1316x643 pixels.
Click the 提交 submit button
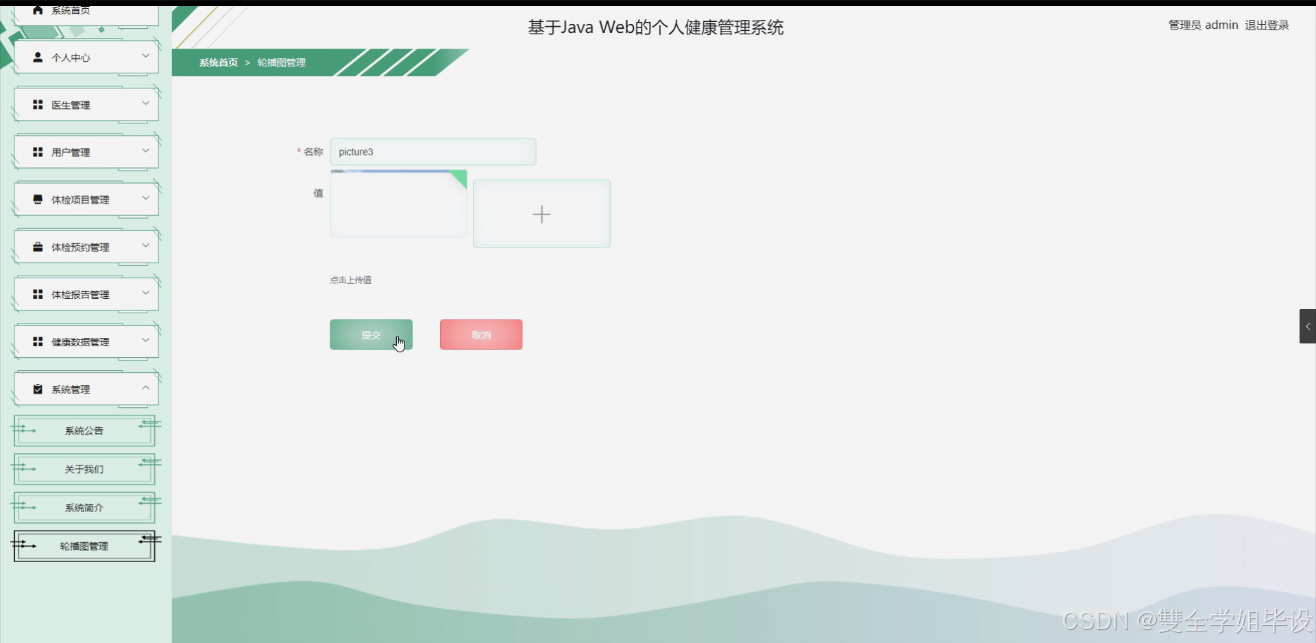[x=371, y=335]
